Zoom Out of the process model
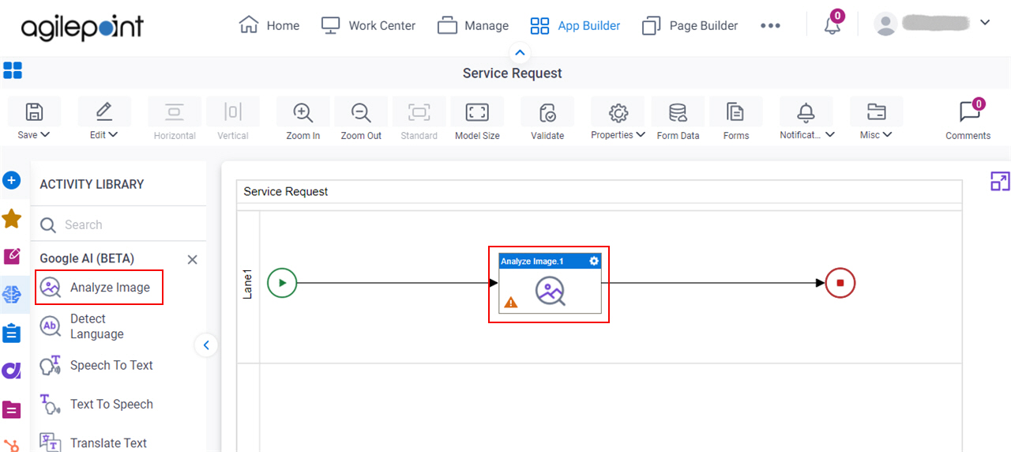 coord(361,121)
